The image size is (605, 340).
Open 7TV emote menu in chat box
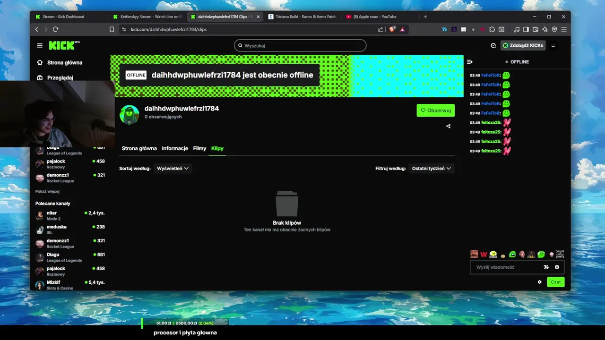click(x=546, y=267)
